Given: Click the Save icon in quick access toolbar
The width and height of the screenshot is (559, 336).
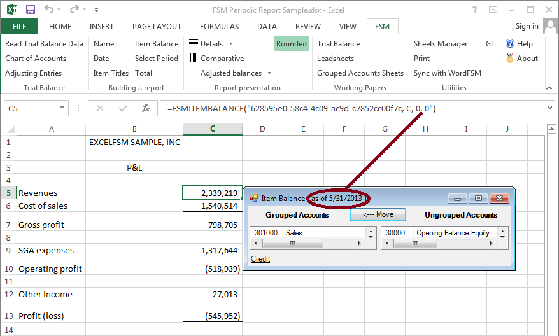Looking at the screenshot, I should click(x=31, y=10).
